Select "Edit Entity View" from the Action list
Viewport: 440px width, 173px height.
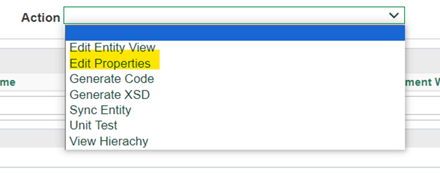[x=112, y=48]
